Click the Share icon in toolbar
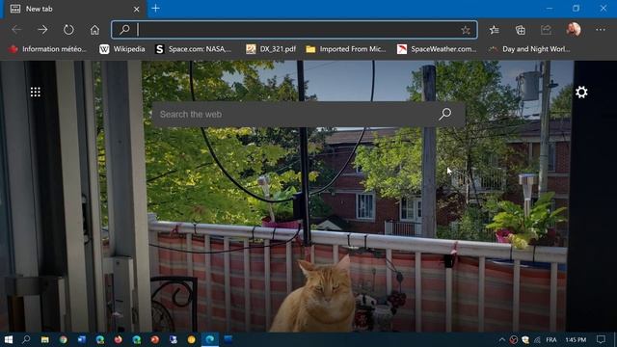This screenshot has height=347, width=617. pos(547,30)
